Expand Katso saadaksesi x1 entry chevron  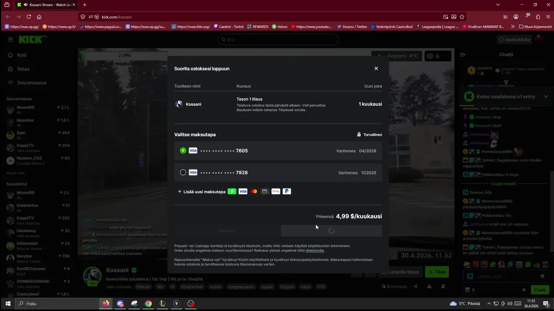(546, 97)
